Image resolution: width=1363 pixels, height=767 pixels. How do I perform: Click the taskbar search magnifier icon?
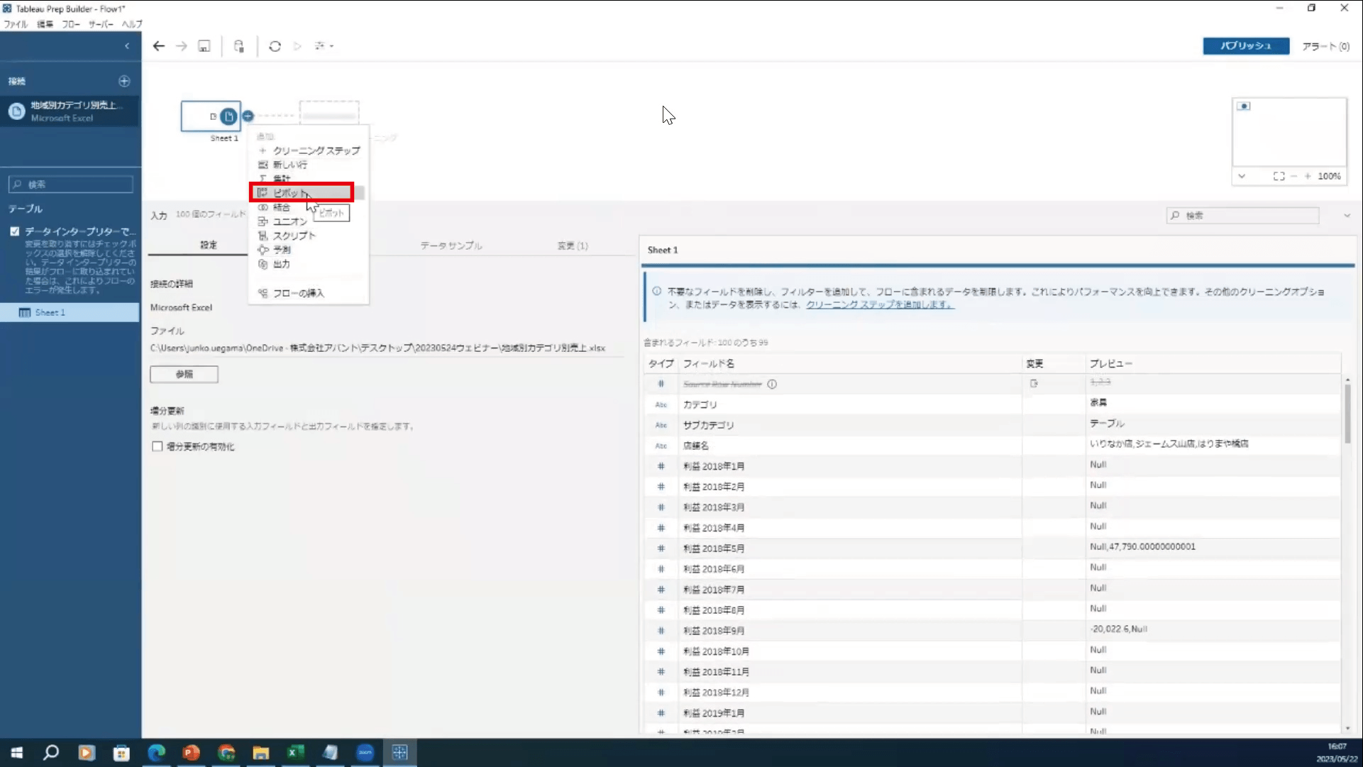coord(51,752)
